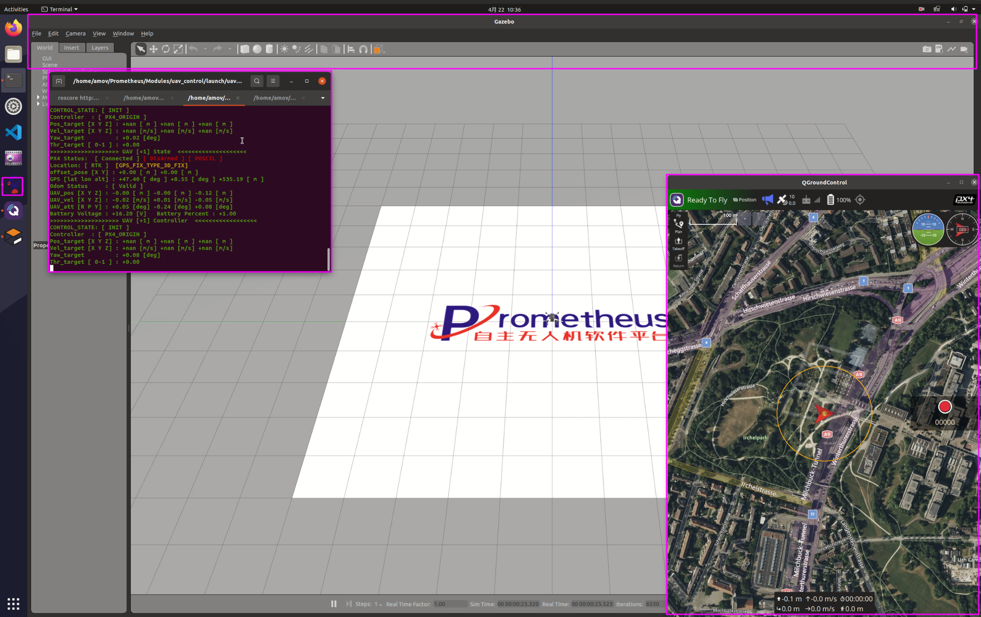Open the Window menu in Gazebo
This screenshot has width=981, height=617.
click(123, 33)
